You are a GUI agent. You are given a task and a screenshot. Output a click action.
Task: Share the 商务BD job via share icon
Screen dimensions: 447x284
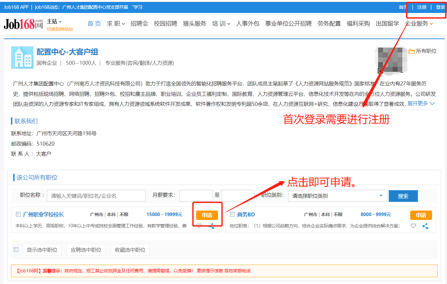425,226
